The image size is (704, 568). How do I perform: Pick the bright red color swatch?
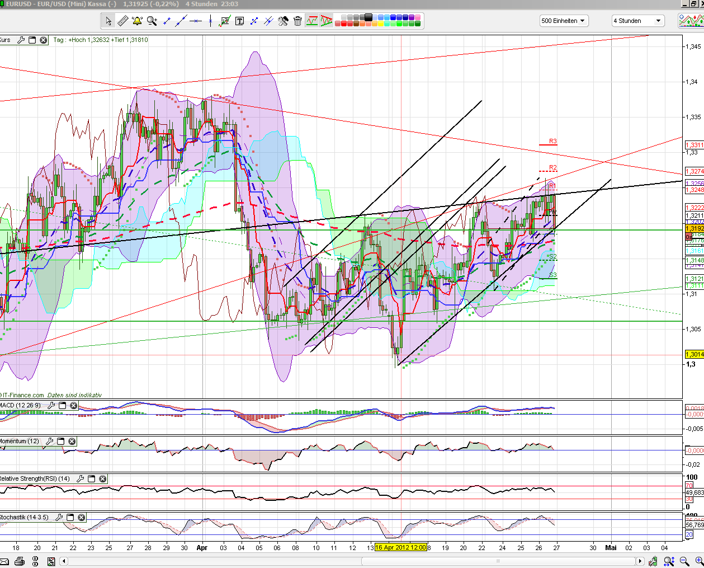tap(343, 24)
